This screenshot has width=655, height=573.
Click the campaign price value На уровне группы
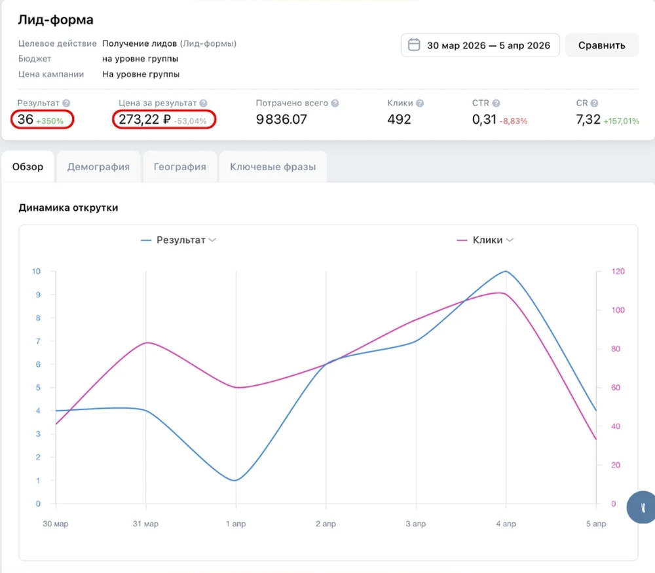pos(141,75)
